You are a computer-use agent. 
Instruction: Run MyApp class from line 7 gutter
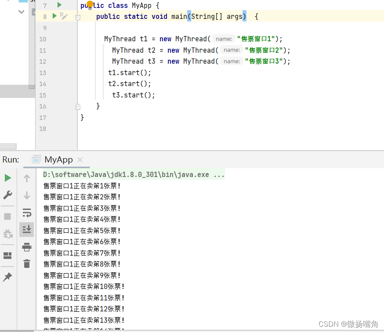point(59,5)
